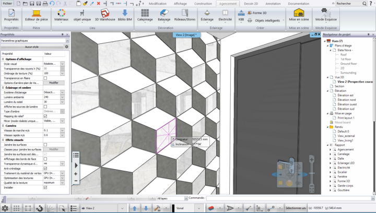376x213 pixels.
Task: Toggle the Installer checkbox
Action: coord(45,187)
